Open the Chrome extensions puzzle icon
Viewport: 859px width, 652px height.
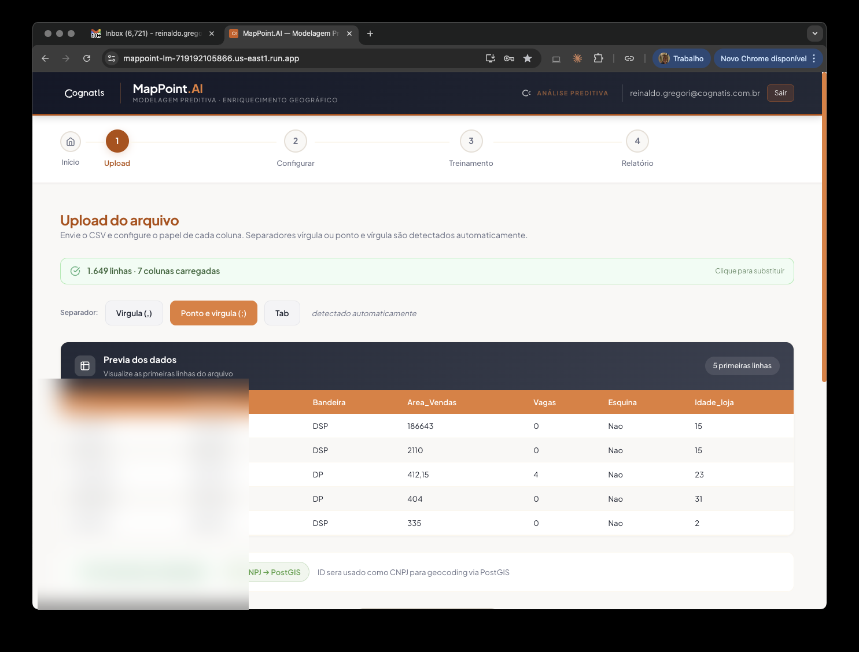click(x=598, y=58)
